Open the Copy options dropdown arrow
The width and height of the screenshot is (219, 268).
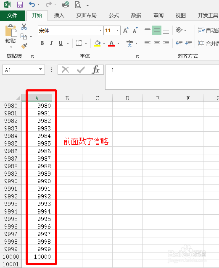coord(31,36)
